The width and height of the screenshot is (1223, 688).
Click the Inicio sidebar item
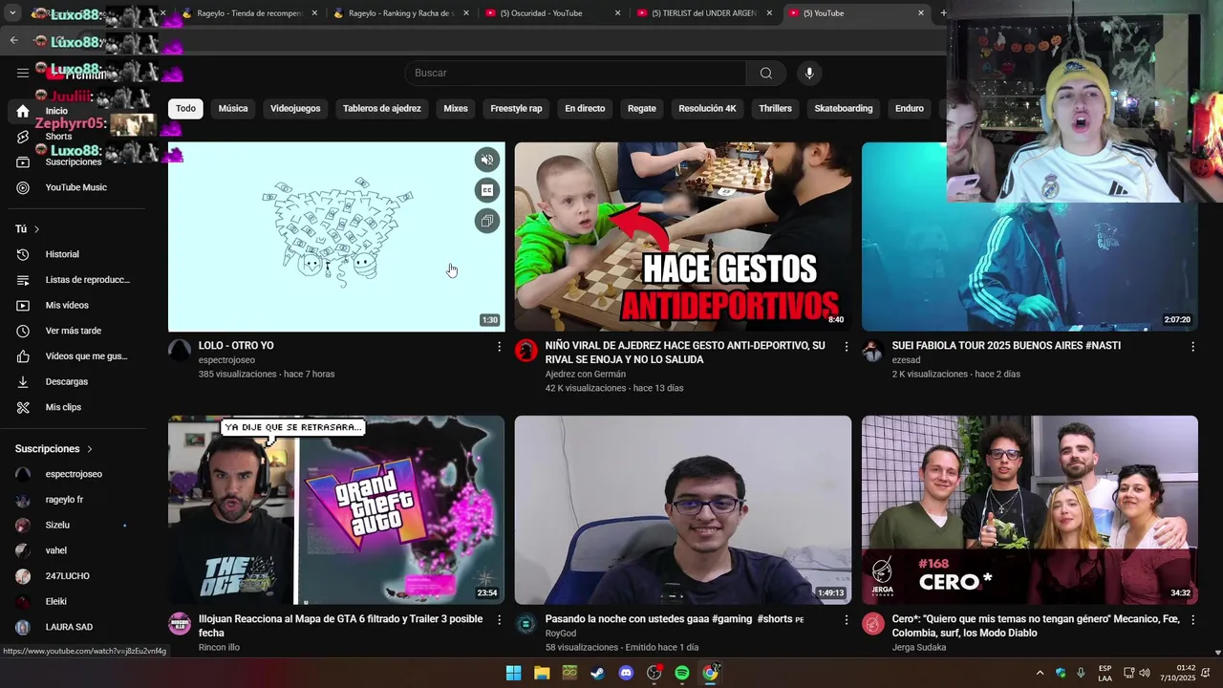pos(76,111)
